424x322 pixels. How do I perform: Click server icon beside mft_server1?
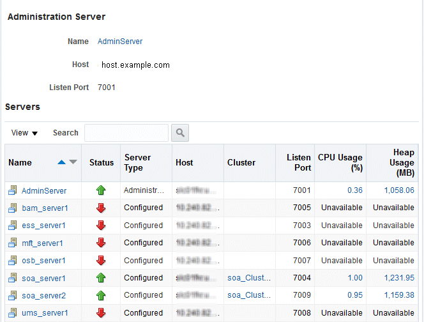pyautogui.click(x=12, y=242)
